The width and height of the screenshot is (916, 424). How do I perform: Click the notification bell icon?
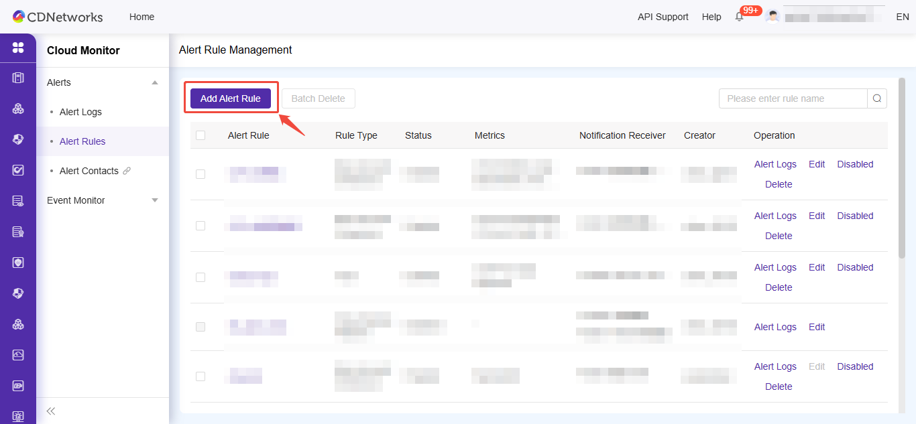pos(740,17)
